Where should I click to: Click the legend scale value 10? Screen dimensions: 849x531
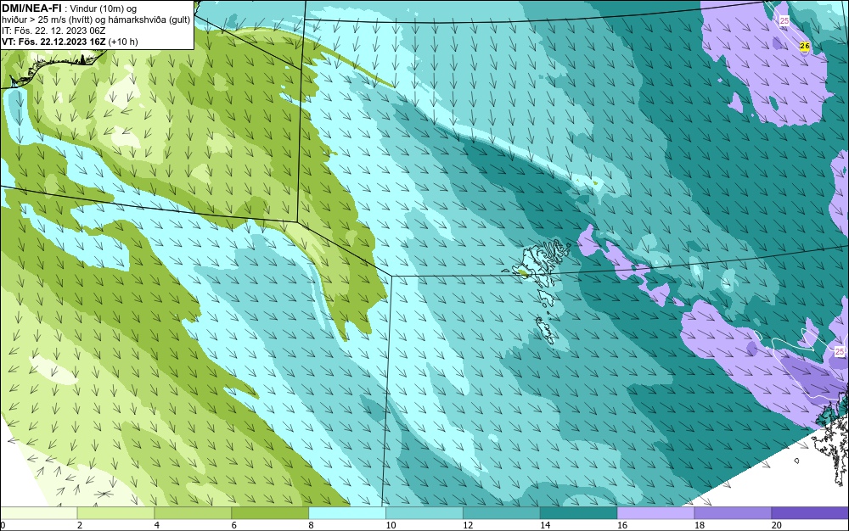(391, 525)
